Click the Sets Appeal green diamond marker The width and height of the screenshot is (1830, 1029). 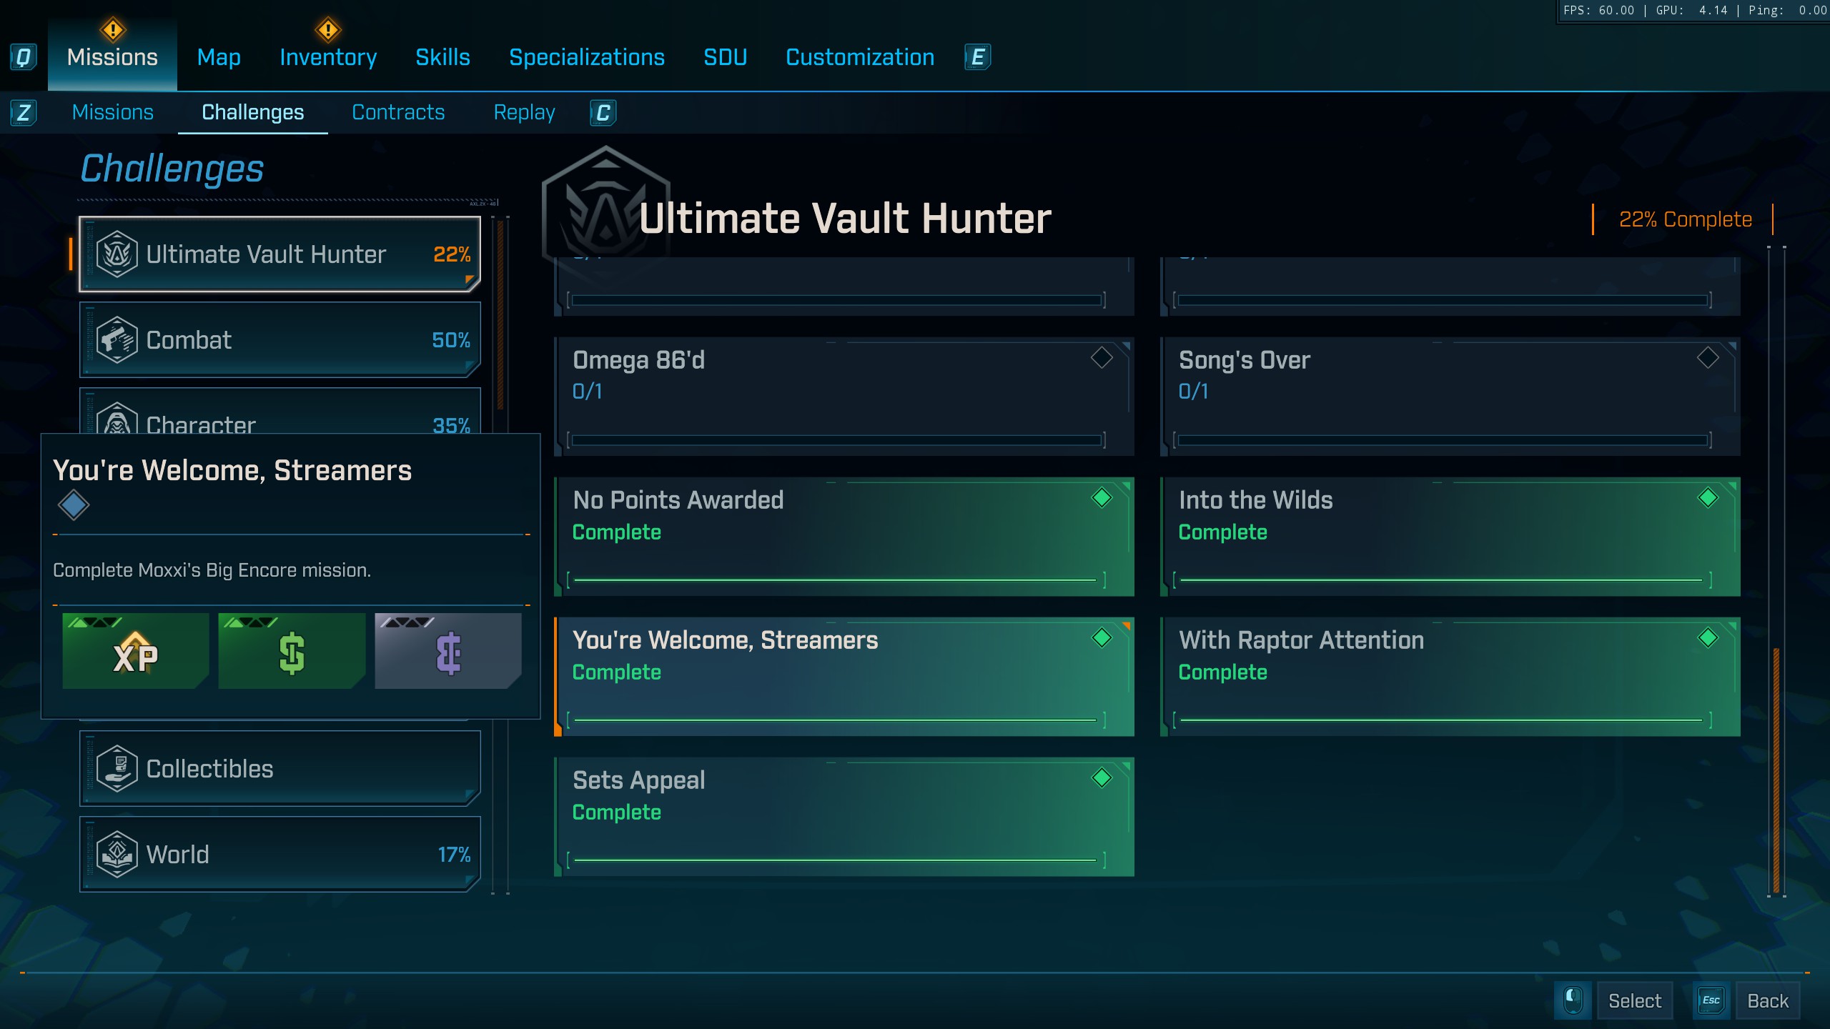pos(1102,777)
